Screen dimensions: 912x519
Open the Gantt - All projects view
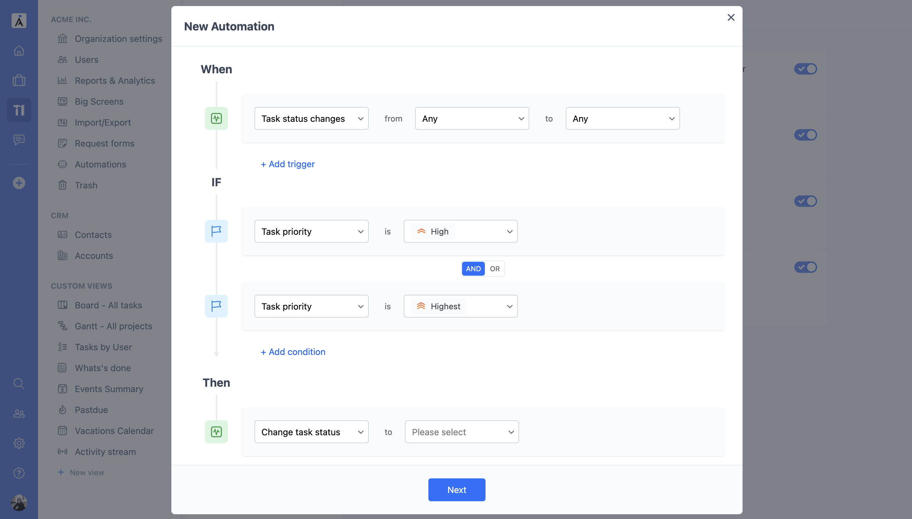[x=113, y=326]
